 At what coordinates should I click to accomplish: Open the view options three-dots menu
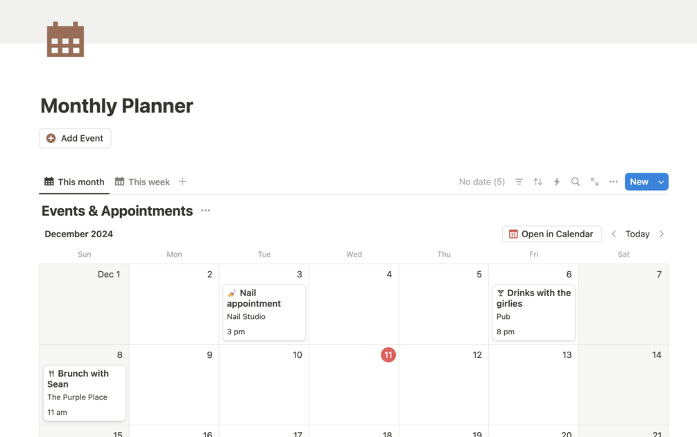click(x=613, y=182)
